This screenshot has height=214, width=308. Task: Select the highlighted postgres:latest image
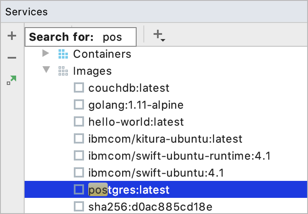tap(166, 189)
